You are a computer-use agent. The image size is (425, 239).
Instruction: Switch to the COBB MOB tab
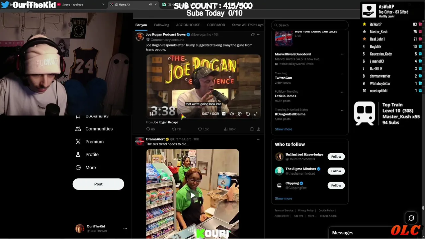coord(216,25)
